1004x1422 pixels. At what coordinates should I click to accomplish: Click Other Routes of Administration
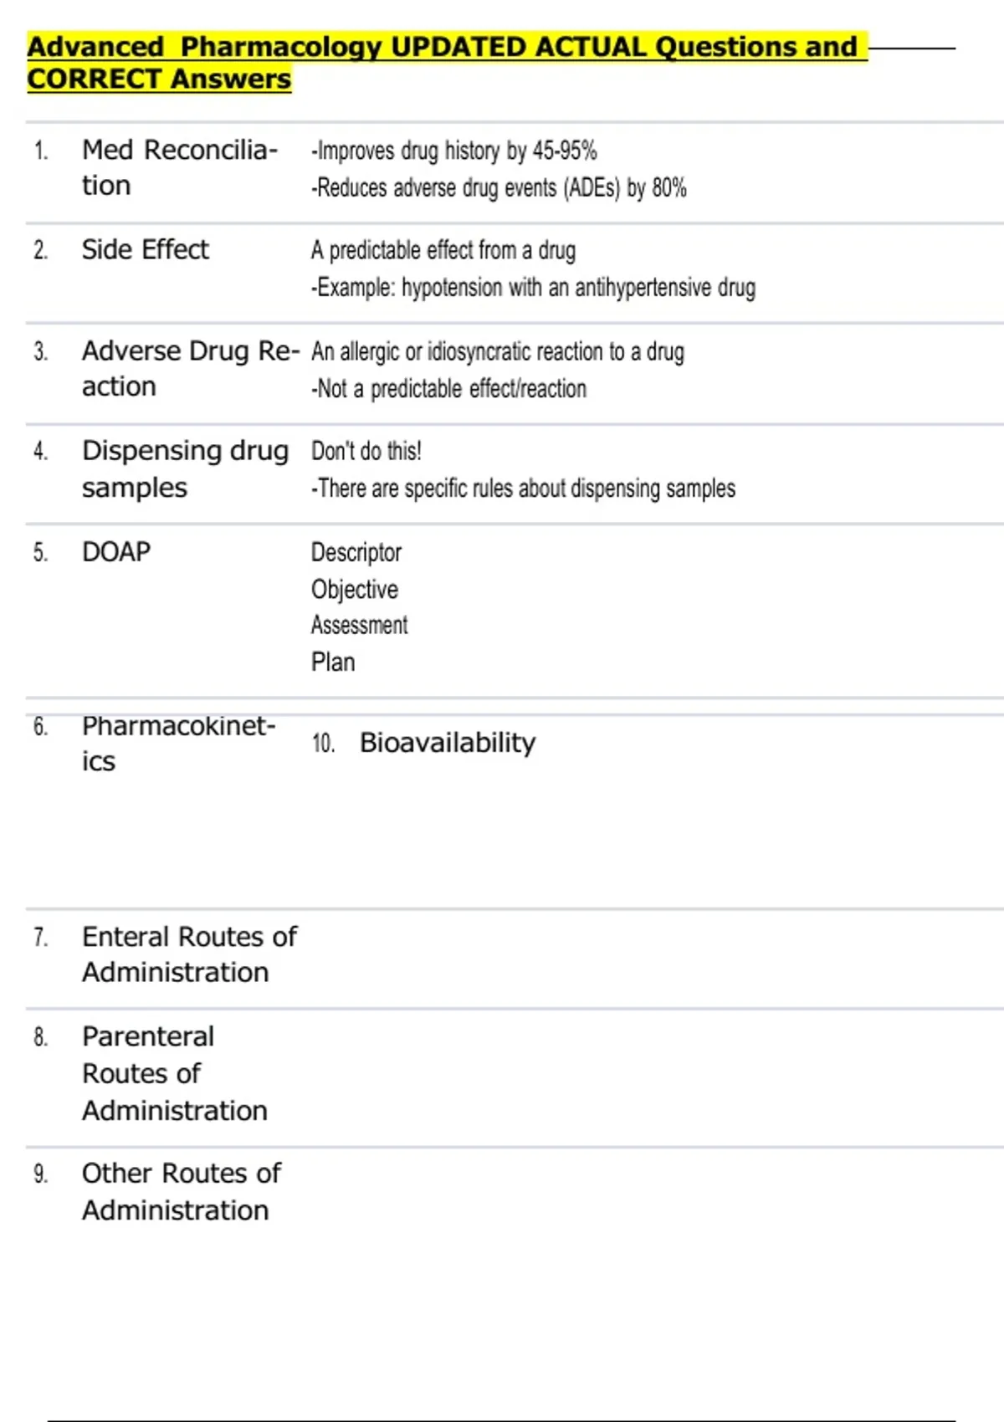[x=182, y=1191]
